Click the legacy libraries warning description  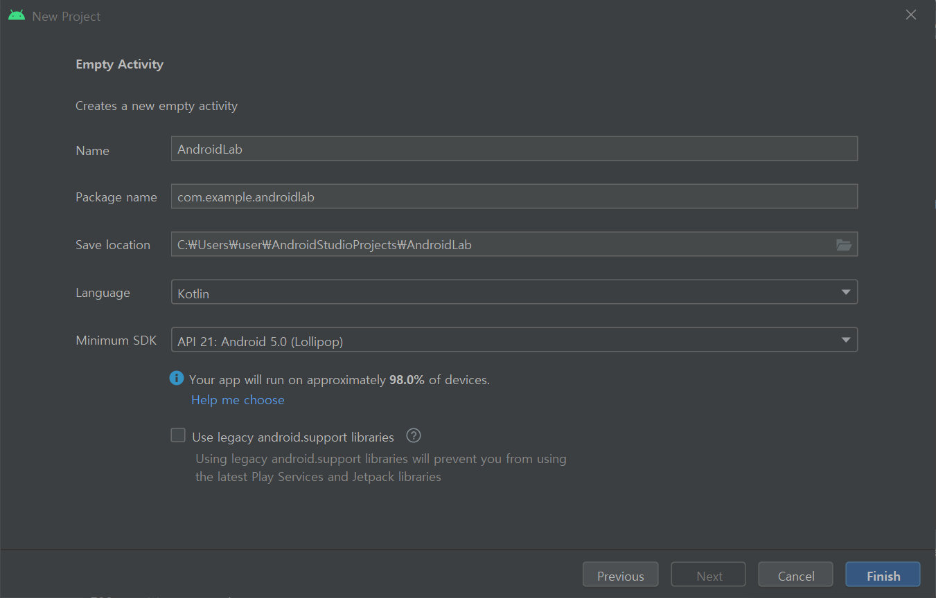point(381,468)
